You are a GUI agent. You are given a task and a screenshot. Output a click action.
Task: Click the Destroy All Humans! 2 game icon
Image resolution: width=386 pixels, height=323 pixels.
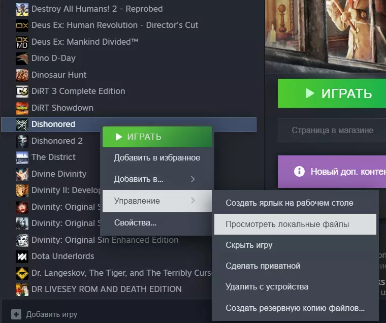click(x=22, y=9)
